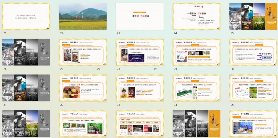Click slide number label 24

tap(175, 33)
